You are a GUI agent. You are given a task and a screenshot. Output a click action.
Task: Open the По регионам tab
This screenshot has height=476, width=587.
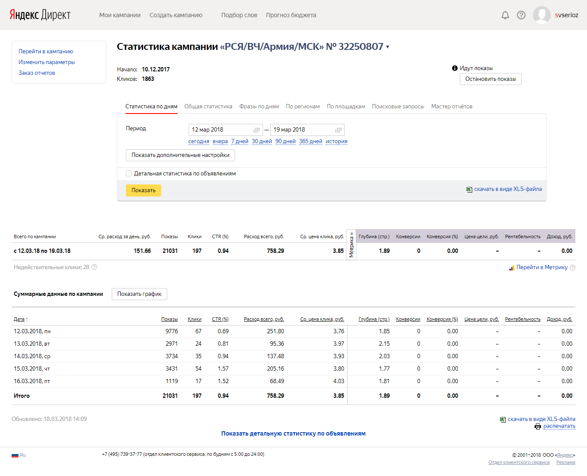point(303,106)
